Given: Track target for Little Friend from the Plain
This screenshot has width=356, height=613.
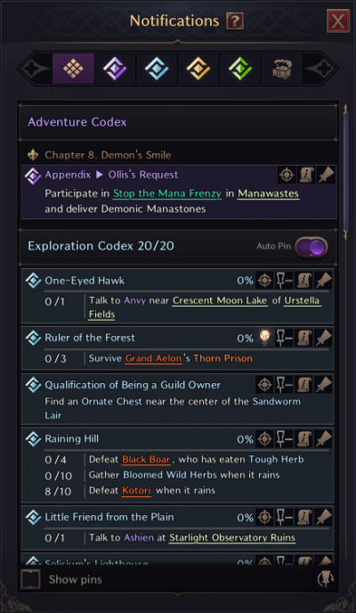Looking at the screenshot, I should (264, 517).
